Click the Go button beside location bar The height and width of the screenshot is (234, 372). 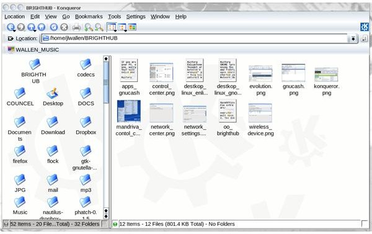click(364, 38)
